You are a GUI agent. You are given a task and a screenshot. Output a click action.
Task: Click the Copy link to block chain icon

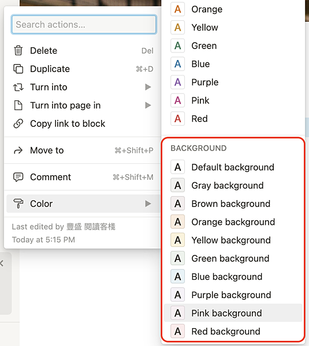[x=18, y=123]
